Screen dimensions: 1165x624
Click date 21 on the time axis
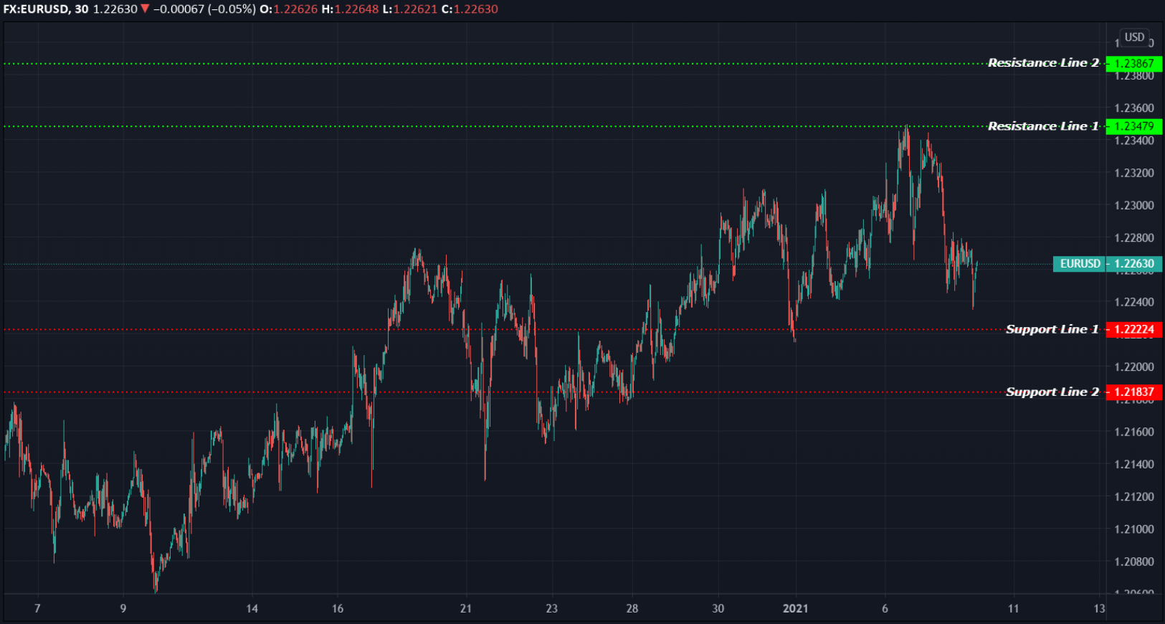click(x=466, y=608)
